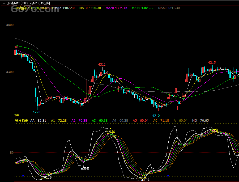239x182 pixels.
Task: Click the gray MA60 4341.30 legend entry
Action: [x=169, y=8]
